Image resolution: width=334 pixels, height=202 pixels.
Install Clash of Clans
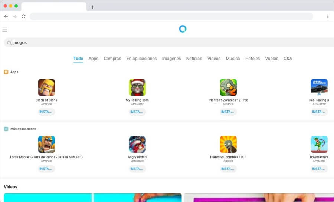click(46, 112)
